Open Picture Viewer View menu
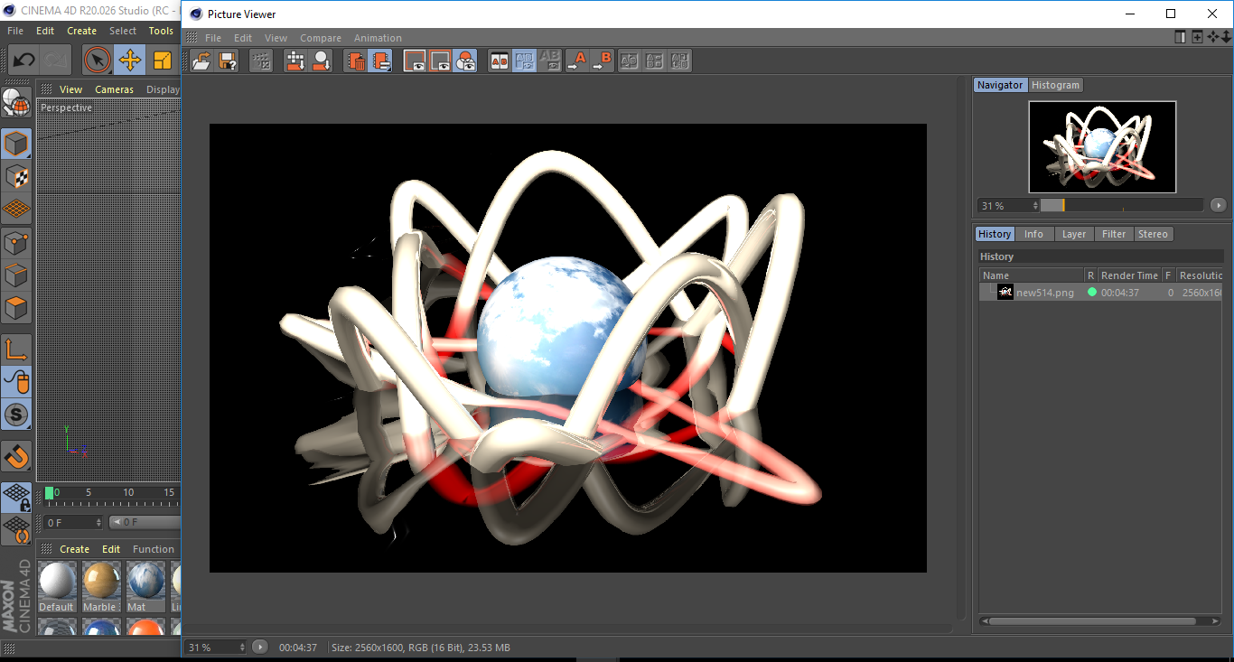 [276, 38]
